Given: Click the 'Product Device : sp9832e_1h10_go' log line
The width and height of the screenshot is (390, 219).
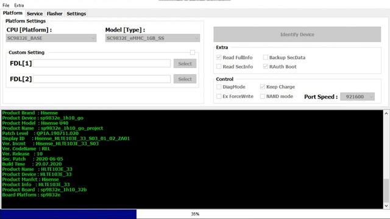Looking at the screenshot, I should (43, 118).
